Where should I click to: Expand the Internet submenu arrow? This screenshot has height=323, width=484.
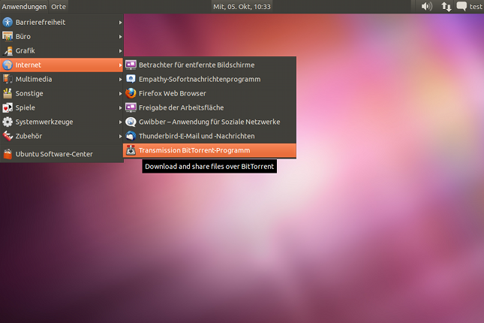120,65
